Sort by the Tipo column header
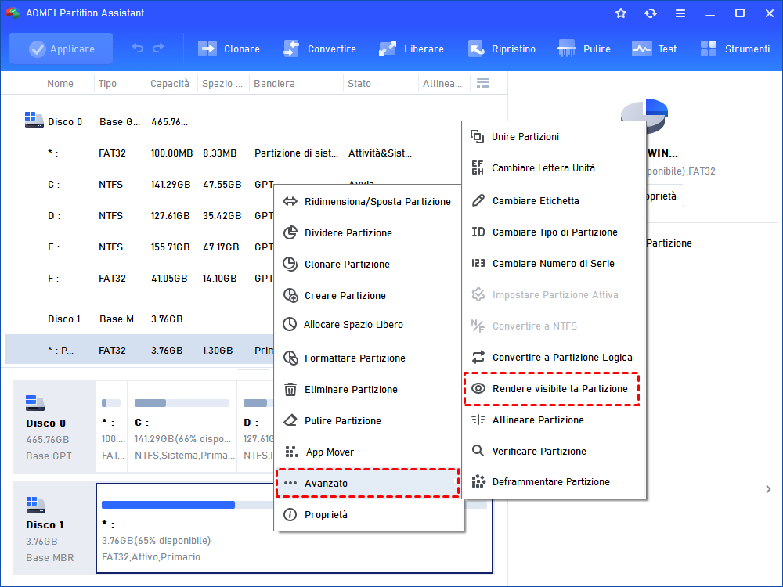This screenshot has width=783, height=587. click(x=107, y=84)
